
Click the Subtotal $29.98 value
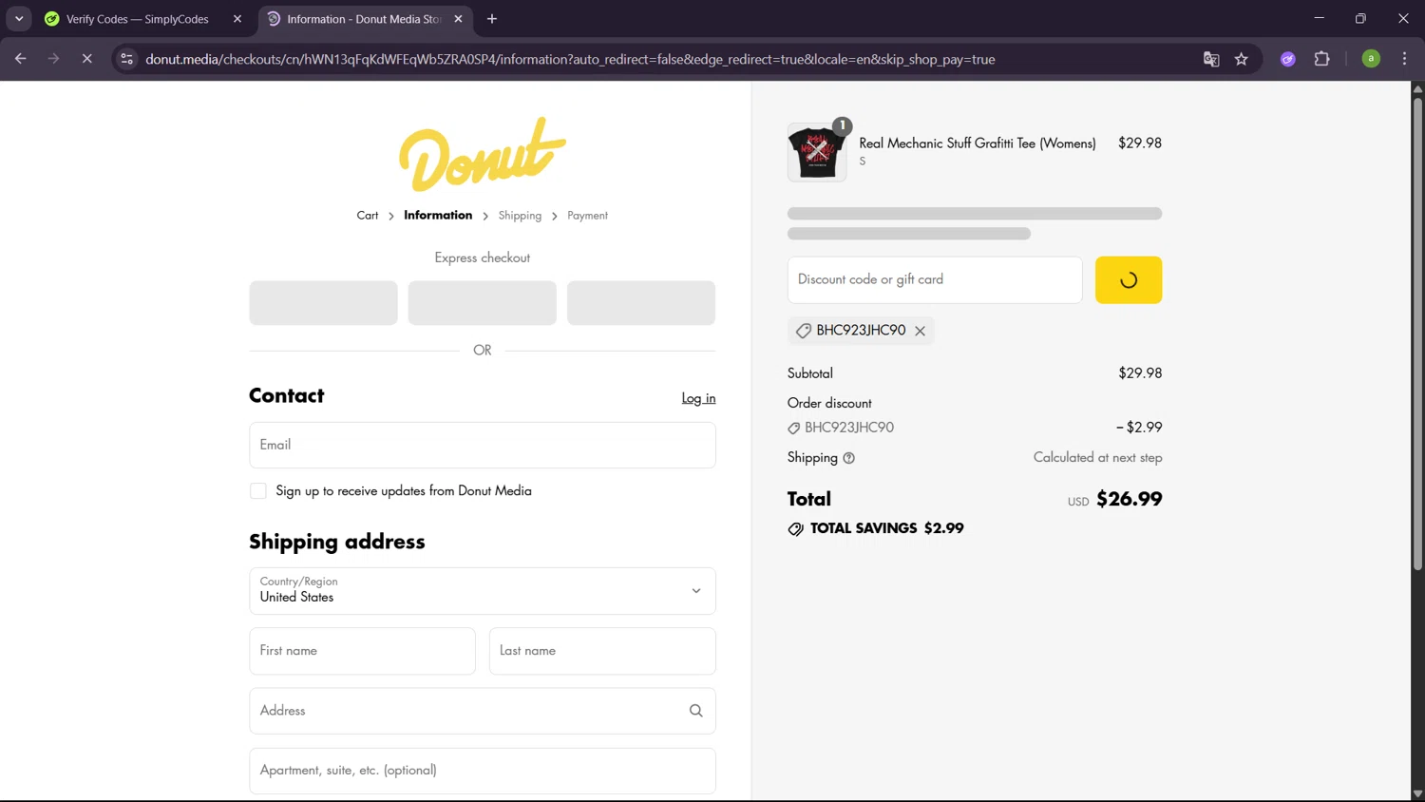1140,373
